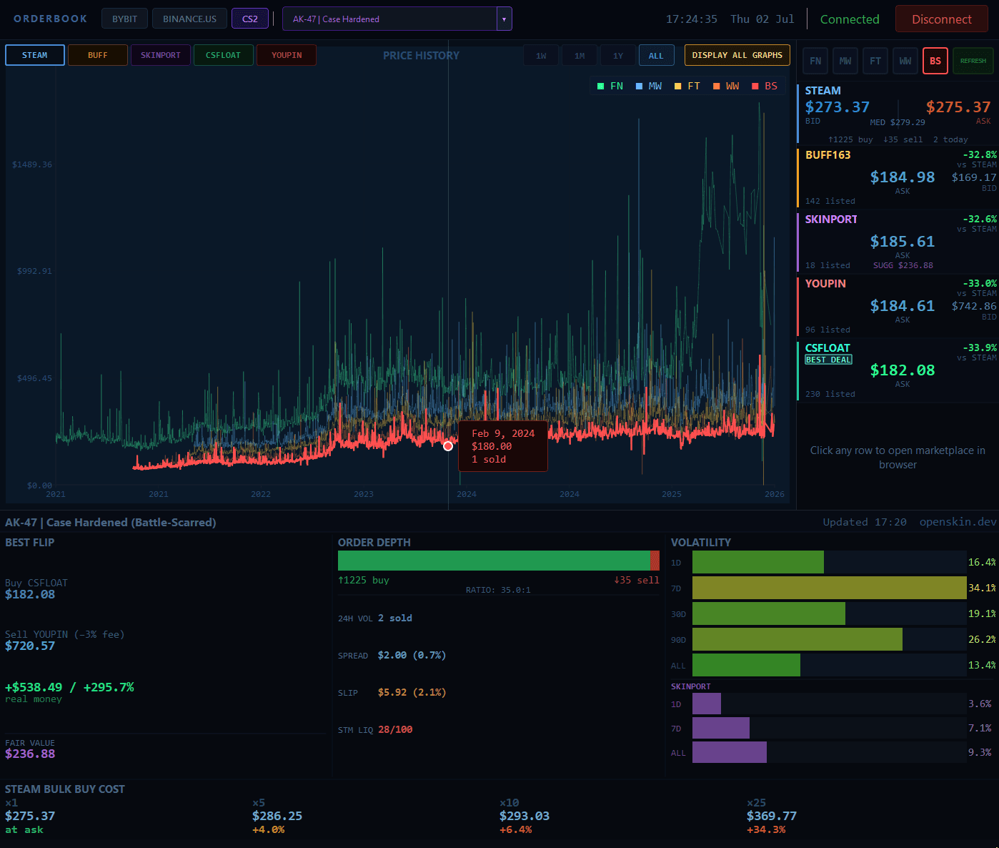Click the SPREAD $2.00 (0.7%) value
Viewport: 999px width, 848px height.
(x=412, y=655)
